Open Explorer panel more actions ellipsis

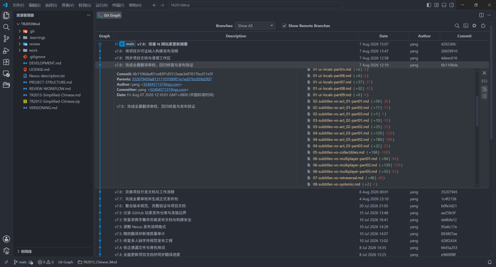click(89, 15)
